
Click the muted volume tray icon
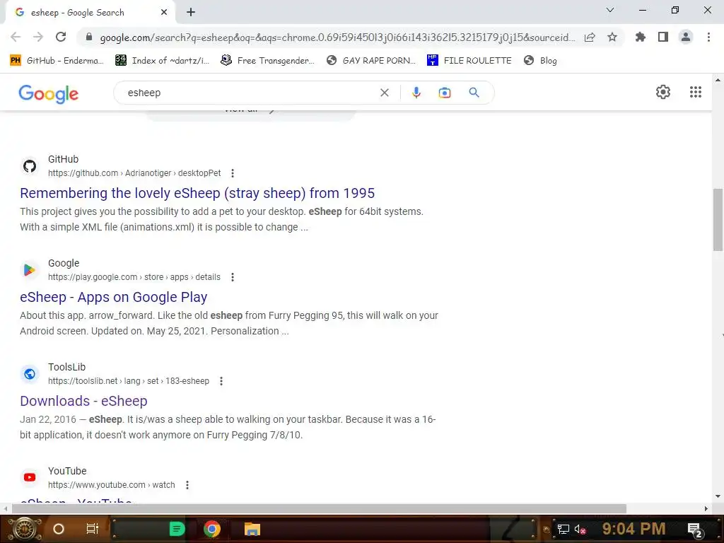click(580, 529)
